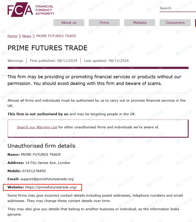Focus the Search input field
This screenshot has height=222, width=196.
pyautogui.click(x=177, y=8)
